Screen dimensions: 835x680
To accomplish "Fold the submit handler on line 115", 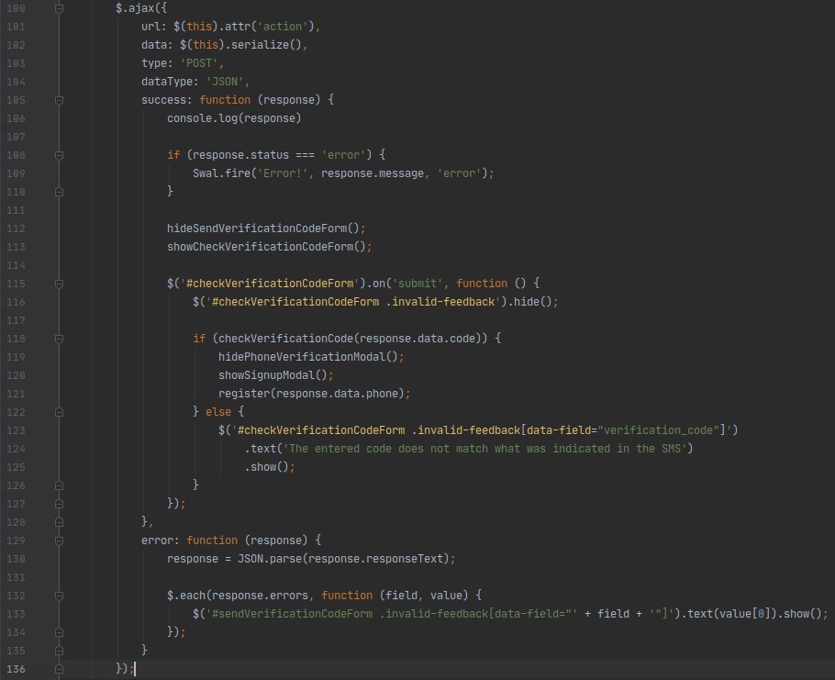I will click(59, 284).
